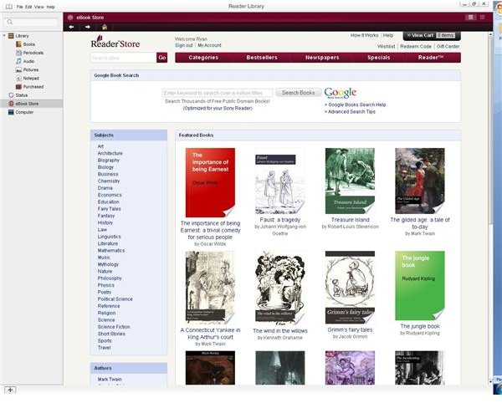The width and height of the screenshot is (502, 403).
Task: Open the Audio icon in sidebar
Action: tap(19, 61)
